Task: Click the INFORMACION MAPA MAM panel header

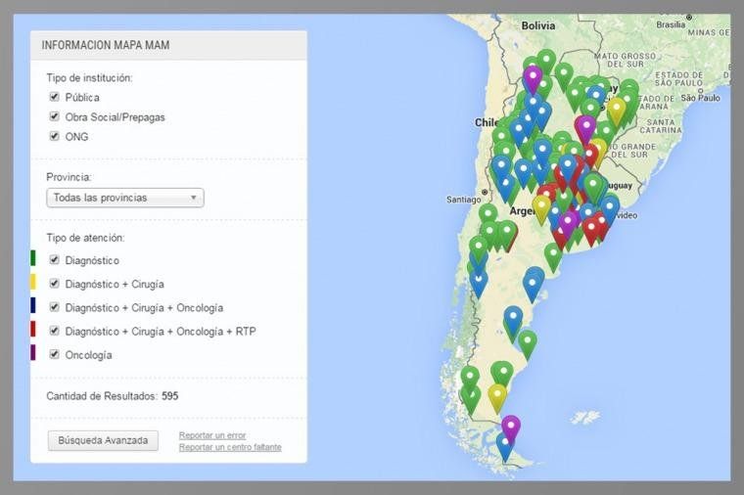Action: coord(168,45)
